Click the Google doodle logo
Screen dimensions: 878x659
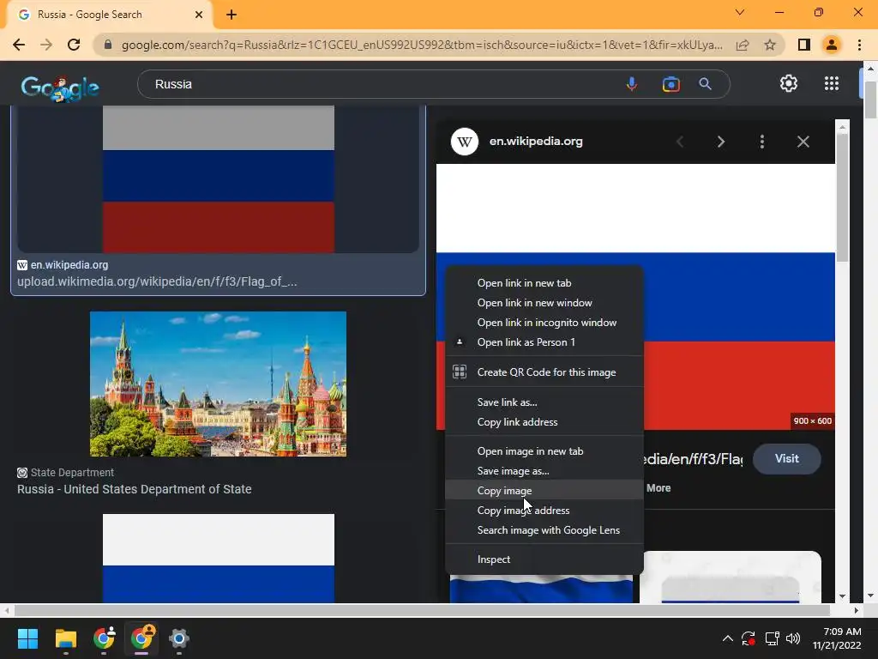[x=60, y=88]
